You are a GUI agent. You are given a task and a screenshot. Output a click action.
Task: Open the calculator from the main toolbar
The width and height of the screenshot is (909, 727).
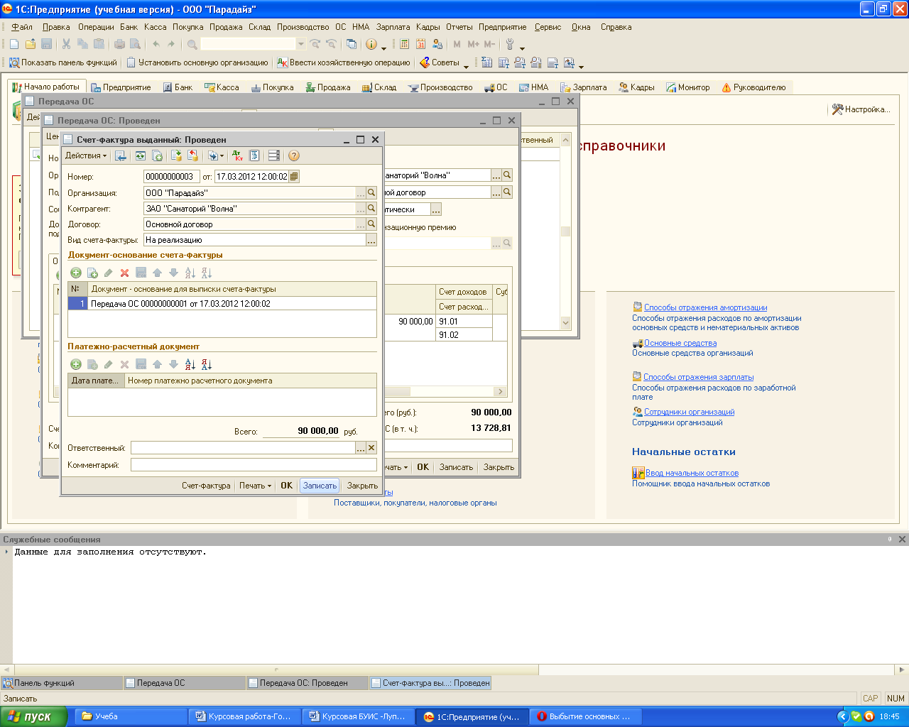(x=404, y=44)
